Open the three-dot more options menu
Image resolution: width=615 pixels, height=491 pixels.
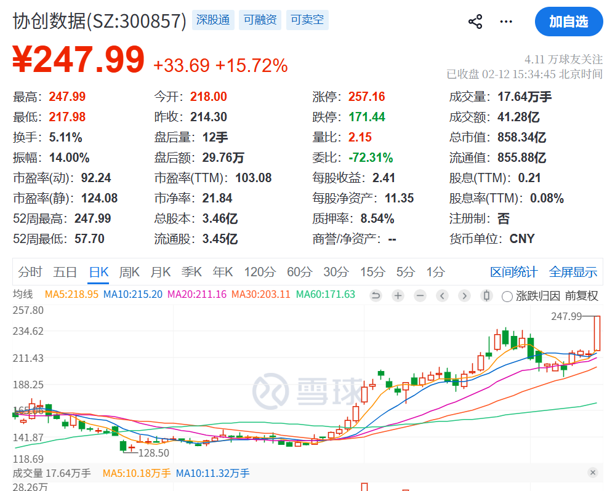pyautogui.click(x=506, y=22)
